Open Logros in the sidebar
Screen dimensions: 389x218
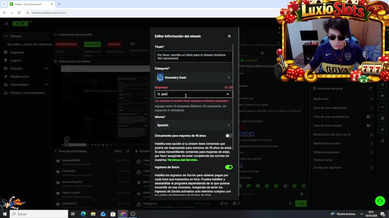(16, 60)
